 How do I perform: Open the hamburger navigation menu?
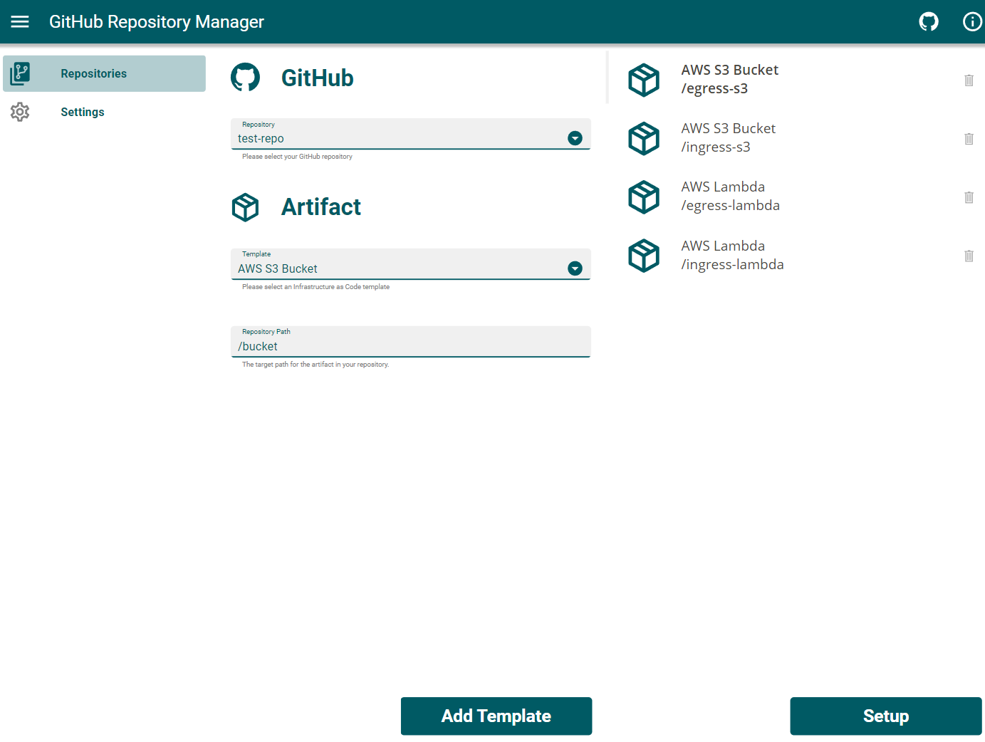(x=20, y=21)
